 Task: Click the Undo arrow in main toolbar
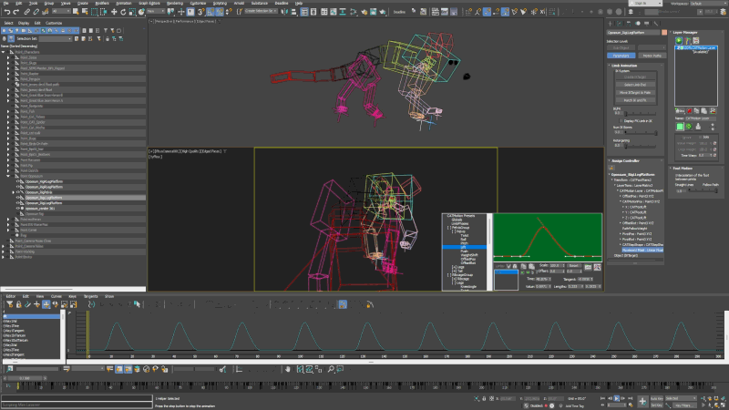pos(5,12)
